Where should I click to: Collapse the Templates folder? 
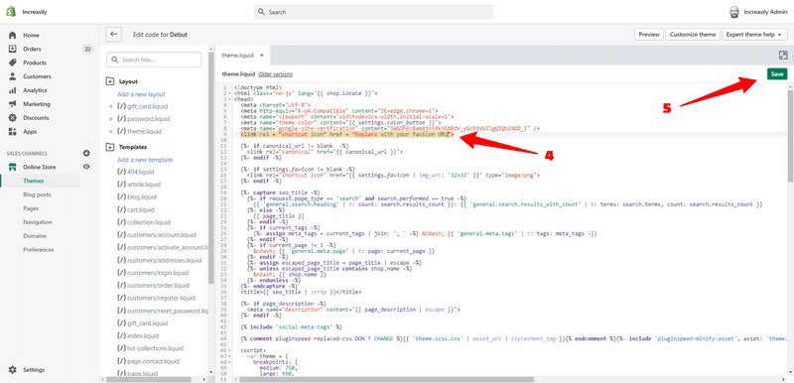tap(110, 147)
